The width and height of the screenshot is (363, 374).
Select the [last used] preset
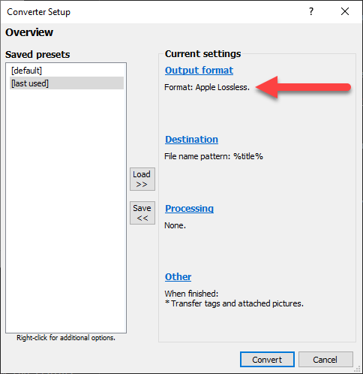pyautogui.click(x=67, y=83)
